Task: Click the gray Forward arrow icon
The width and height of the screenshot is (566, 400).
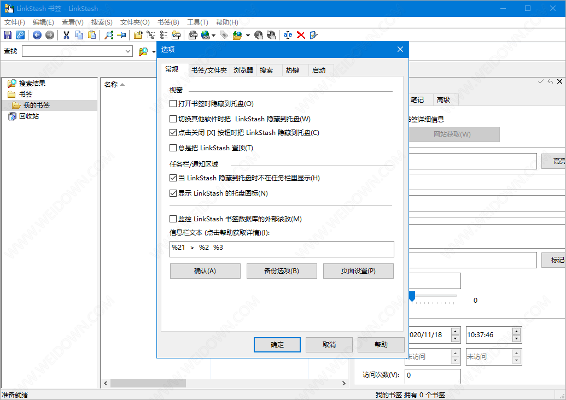Action: (x=50, y=35)
